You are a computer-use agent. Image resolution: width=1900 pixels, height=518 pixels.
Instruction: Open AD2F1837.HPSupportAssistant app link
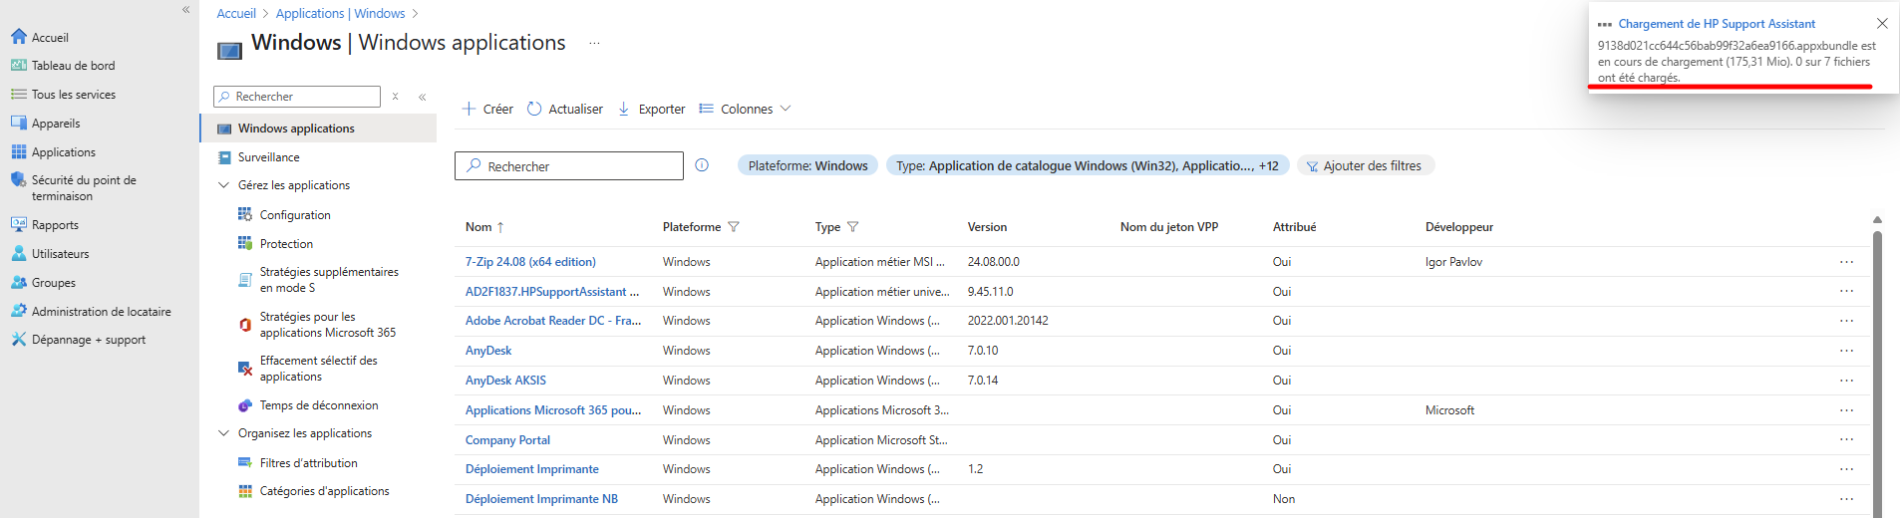552,292
